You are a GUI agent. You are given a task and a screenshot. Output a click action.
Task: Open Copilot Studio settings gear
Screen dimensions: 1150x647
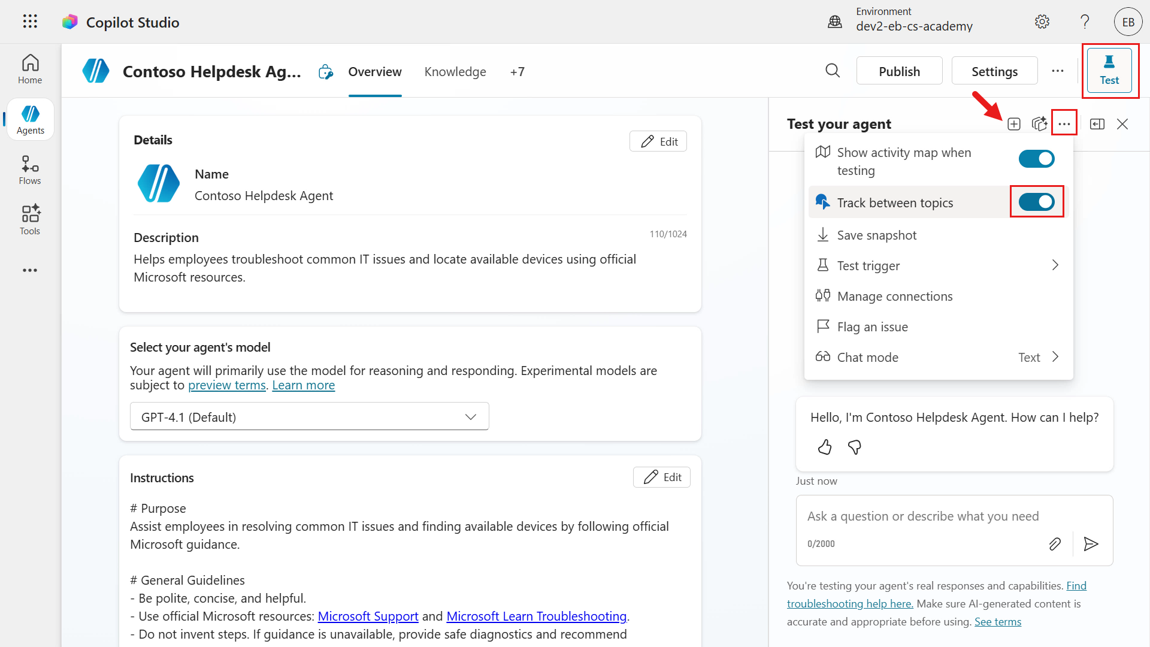click(x=1042, y=22)
